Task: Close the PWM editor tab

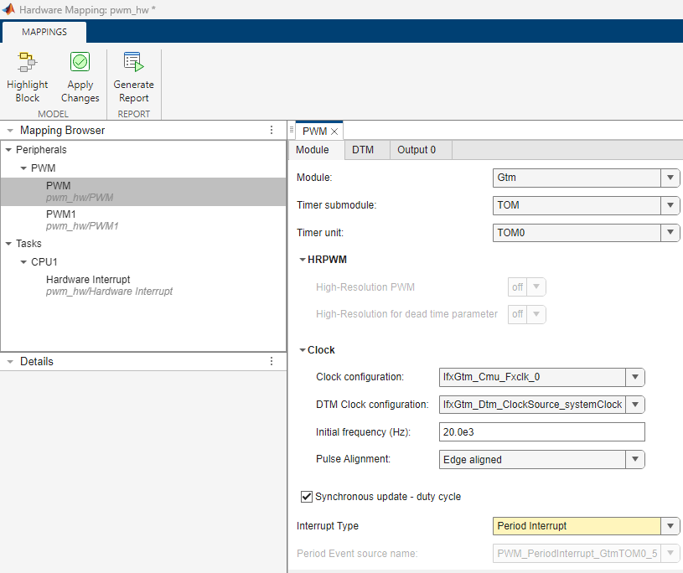Action: [x=336, y=130]
